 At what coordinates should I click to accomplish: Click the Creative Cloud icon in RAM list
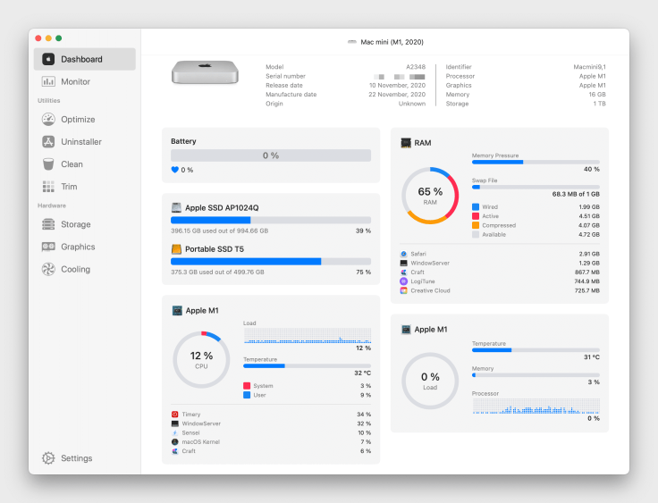[404, 290]
